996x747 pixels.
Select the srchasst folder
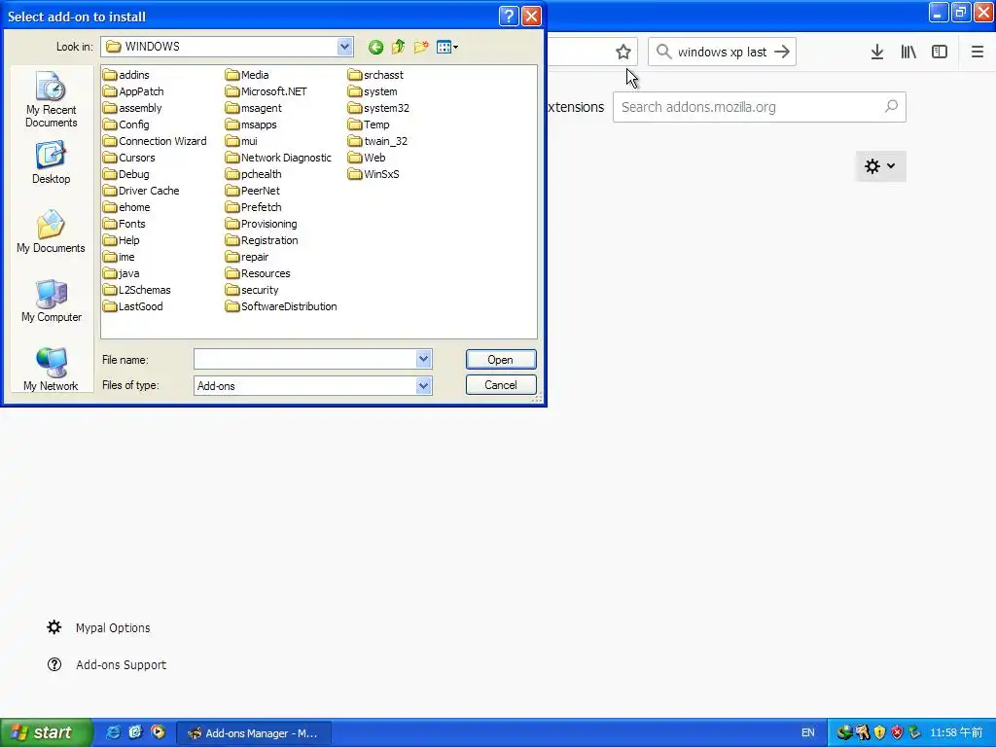tap(376, 75)
